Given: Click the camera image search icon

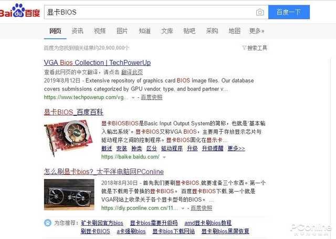Looking at the screenshot, I should tap(260, 12).
